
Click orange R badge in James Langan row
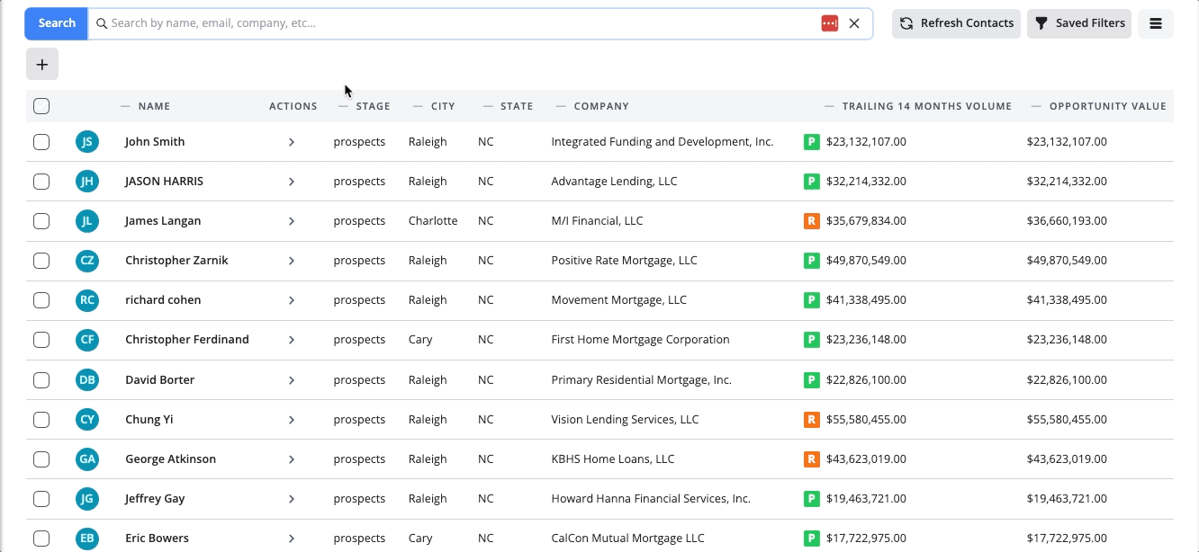(x=812, y=220)
